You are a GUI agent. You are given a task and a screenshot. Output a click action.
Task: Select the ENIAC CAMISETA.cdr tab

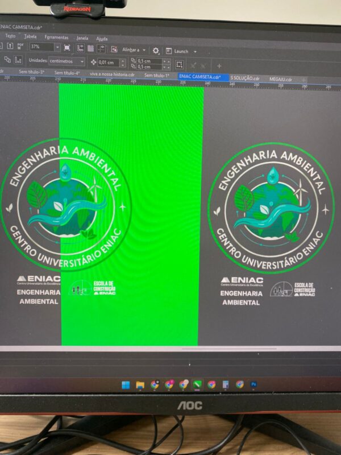pyautogui.click(x=203, y=77)
